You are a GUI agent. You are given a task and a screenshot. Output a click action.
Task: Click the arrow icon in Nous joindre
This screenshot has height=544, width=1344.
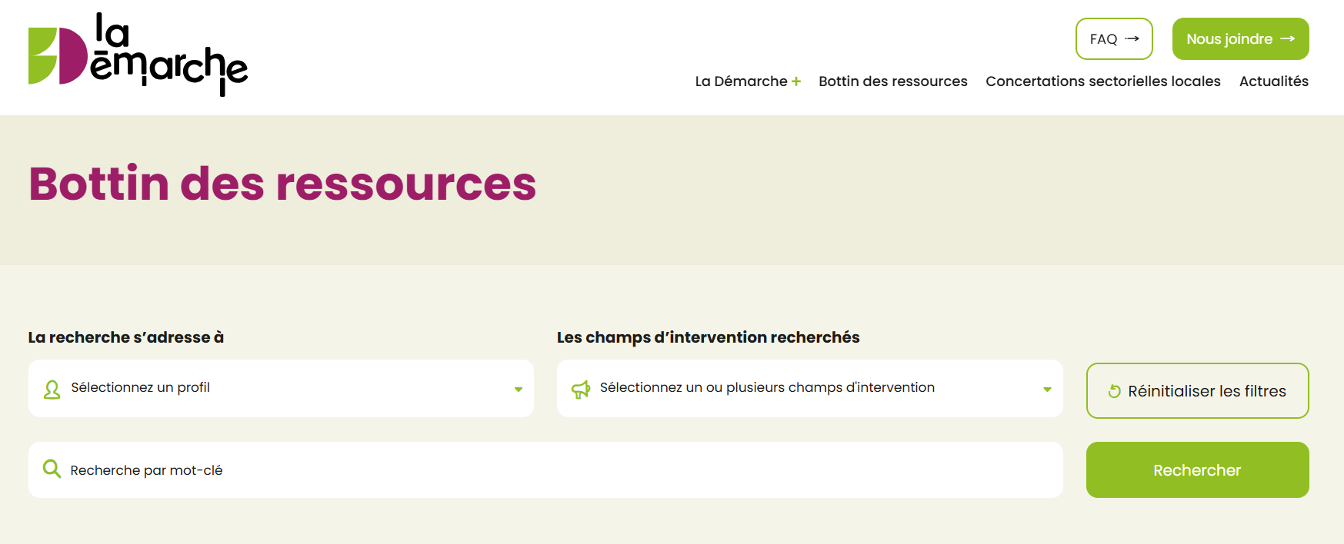[x=1288, y=38]
